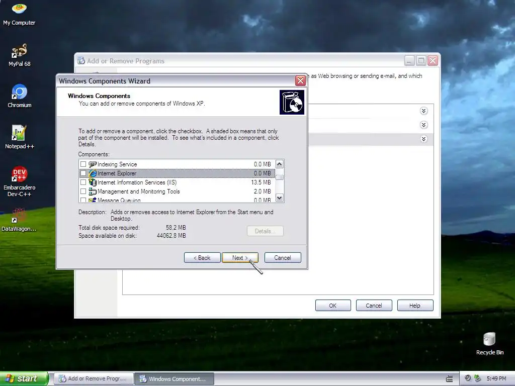
Task: Click the Indexing Service component icon
Action: pos(93,164)
